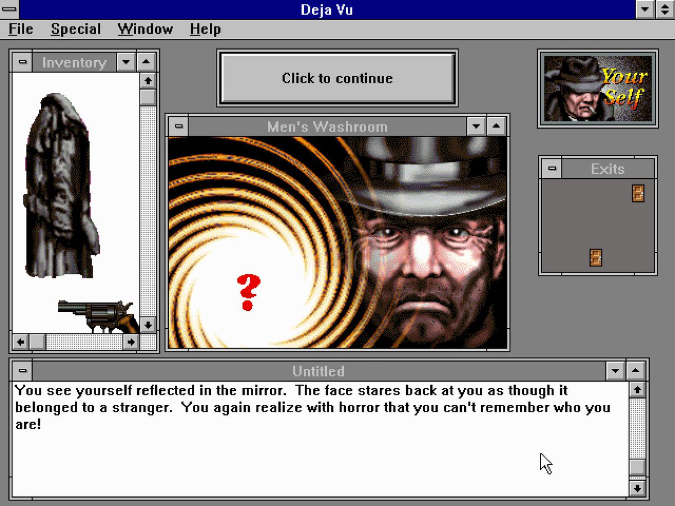Open the File menu

[21, 29]
